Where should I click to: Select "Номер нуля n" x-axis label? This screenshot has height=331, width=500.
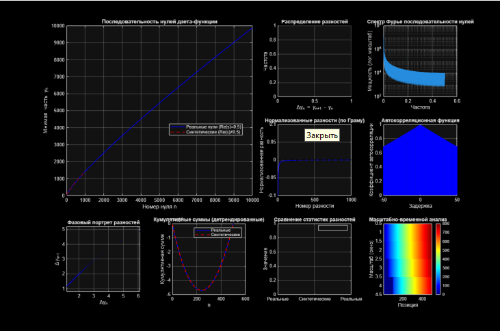[159, 206]
